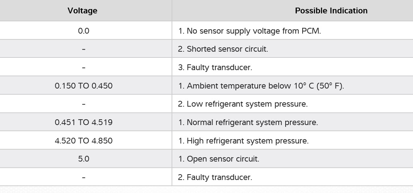Click dash cell beside '3. Faulty transducer'
413x193 pixels.
(84, 67)
